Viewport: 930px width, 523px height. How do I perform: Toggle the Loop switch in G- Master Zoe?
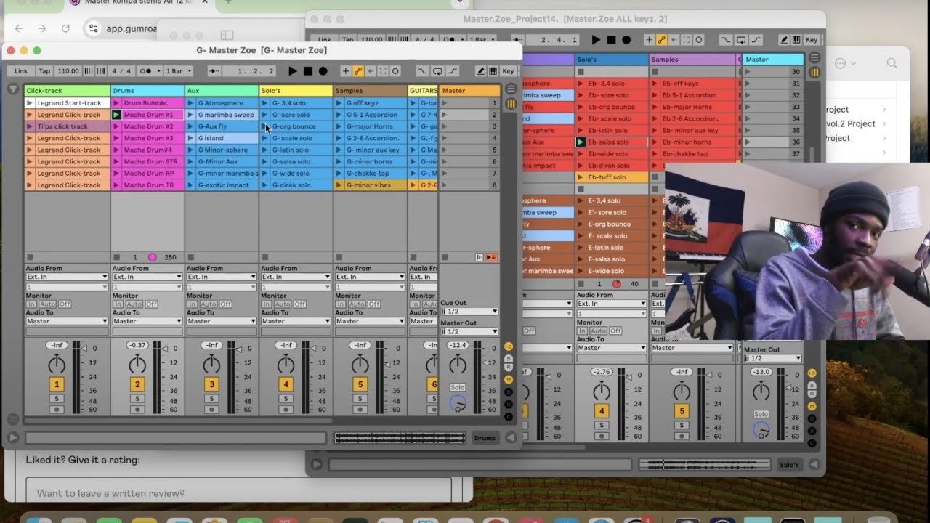click(437, 71)
